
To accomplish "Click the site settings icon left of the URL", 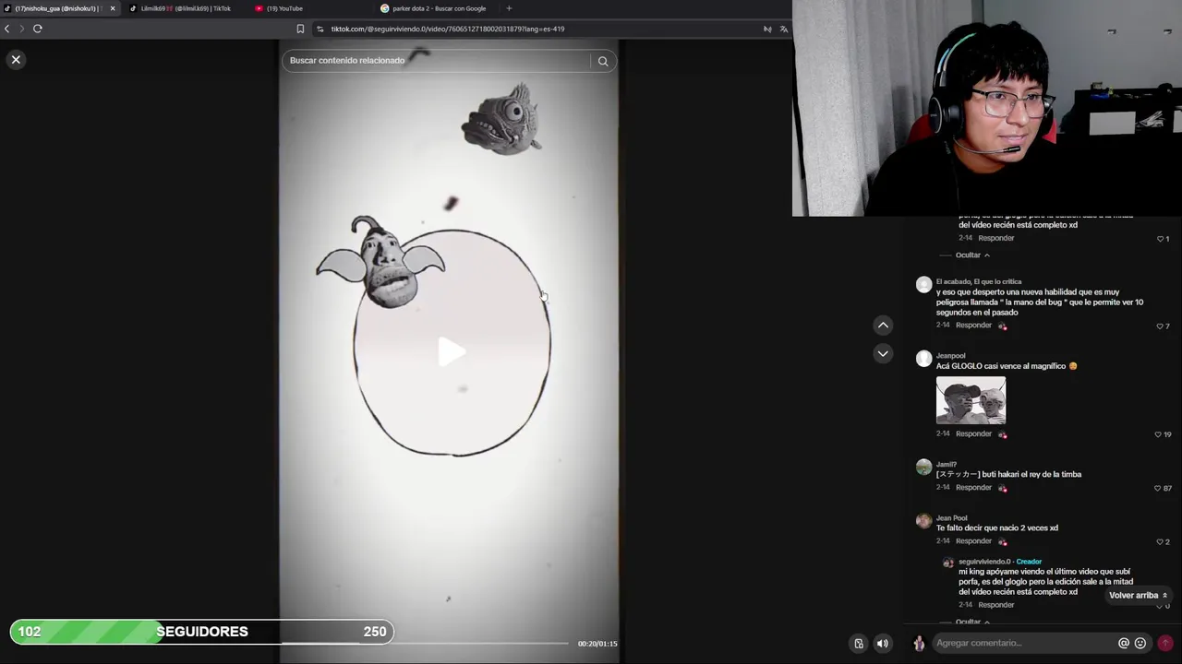I will tap(320, 29).
